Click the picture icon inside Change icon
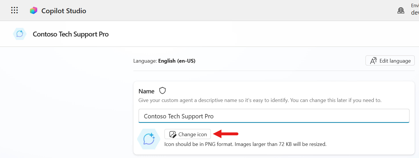 (x=173, y=134)
